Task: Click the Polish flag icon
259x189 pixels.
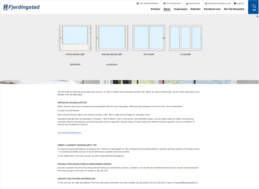Action: 187,3
